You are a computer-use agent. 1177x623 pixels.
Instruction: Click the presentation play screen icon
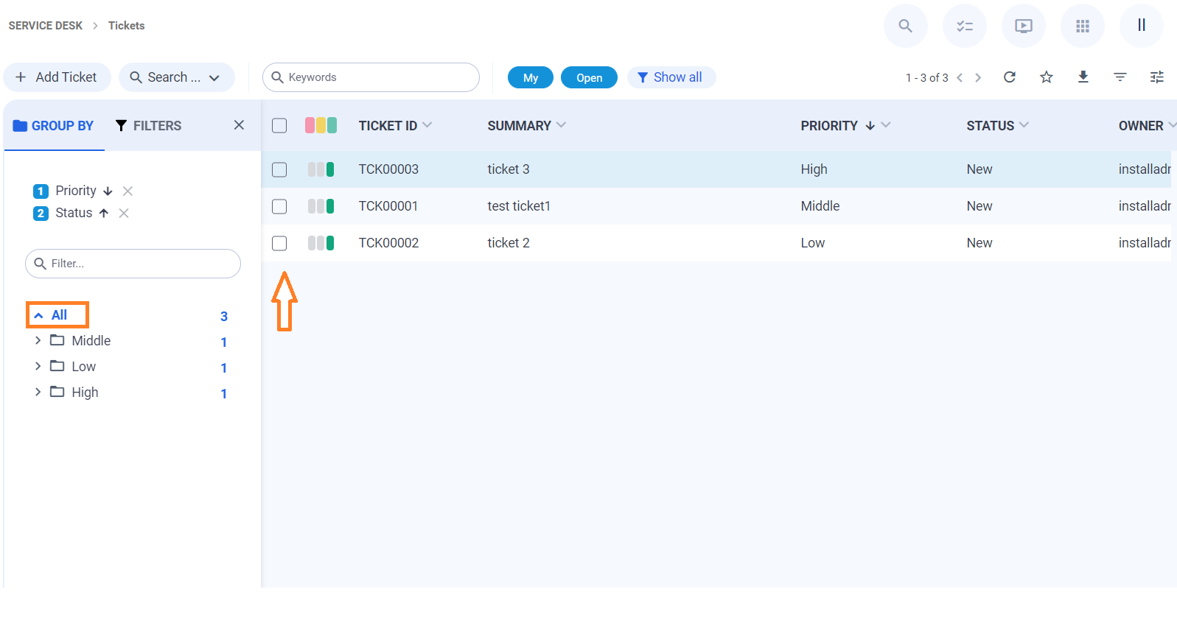pyautogui.click(x=1023, y=26)
